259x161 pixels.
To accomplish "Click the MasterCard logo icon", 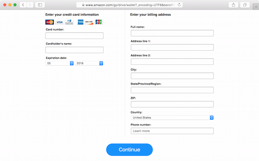I will point(50,22).
